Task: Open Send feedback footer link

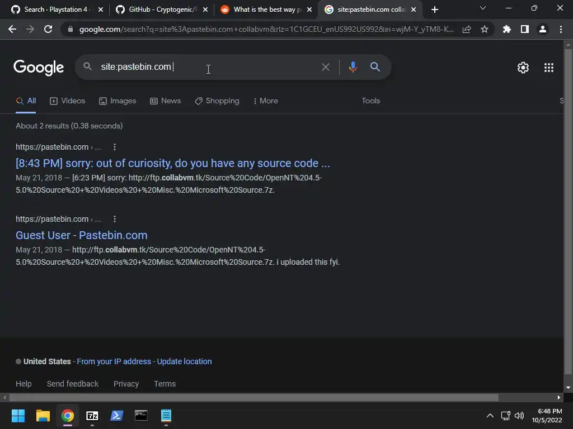Action: [73, 384]
